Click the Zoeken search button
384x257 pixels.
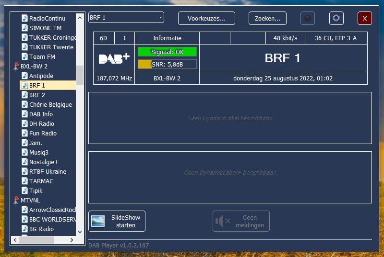267,18
